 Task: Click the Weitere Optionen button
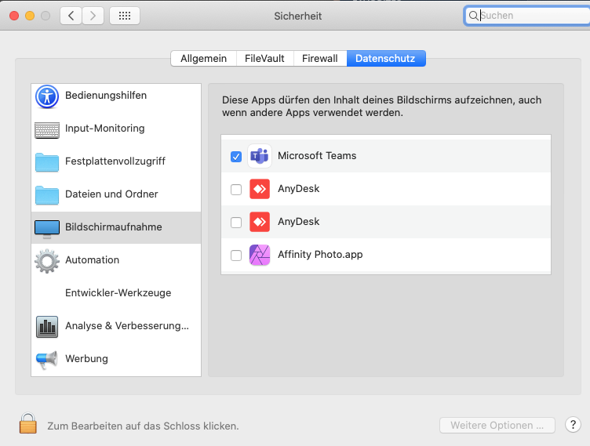point(497,426)
